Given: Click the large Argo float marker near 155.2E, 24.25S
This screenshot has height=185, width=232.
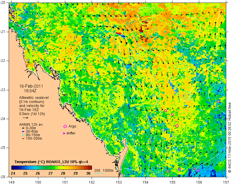Looking at the screenshot, I should pyautogui.click(x=177, y=126).
